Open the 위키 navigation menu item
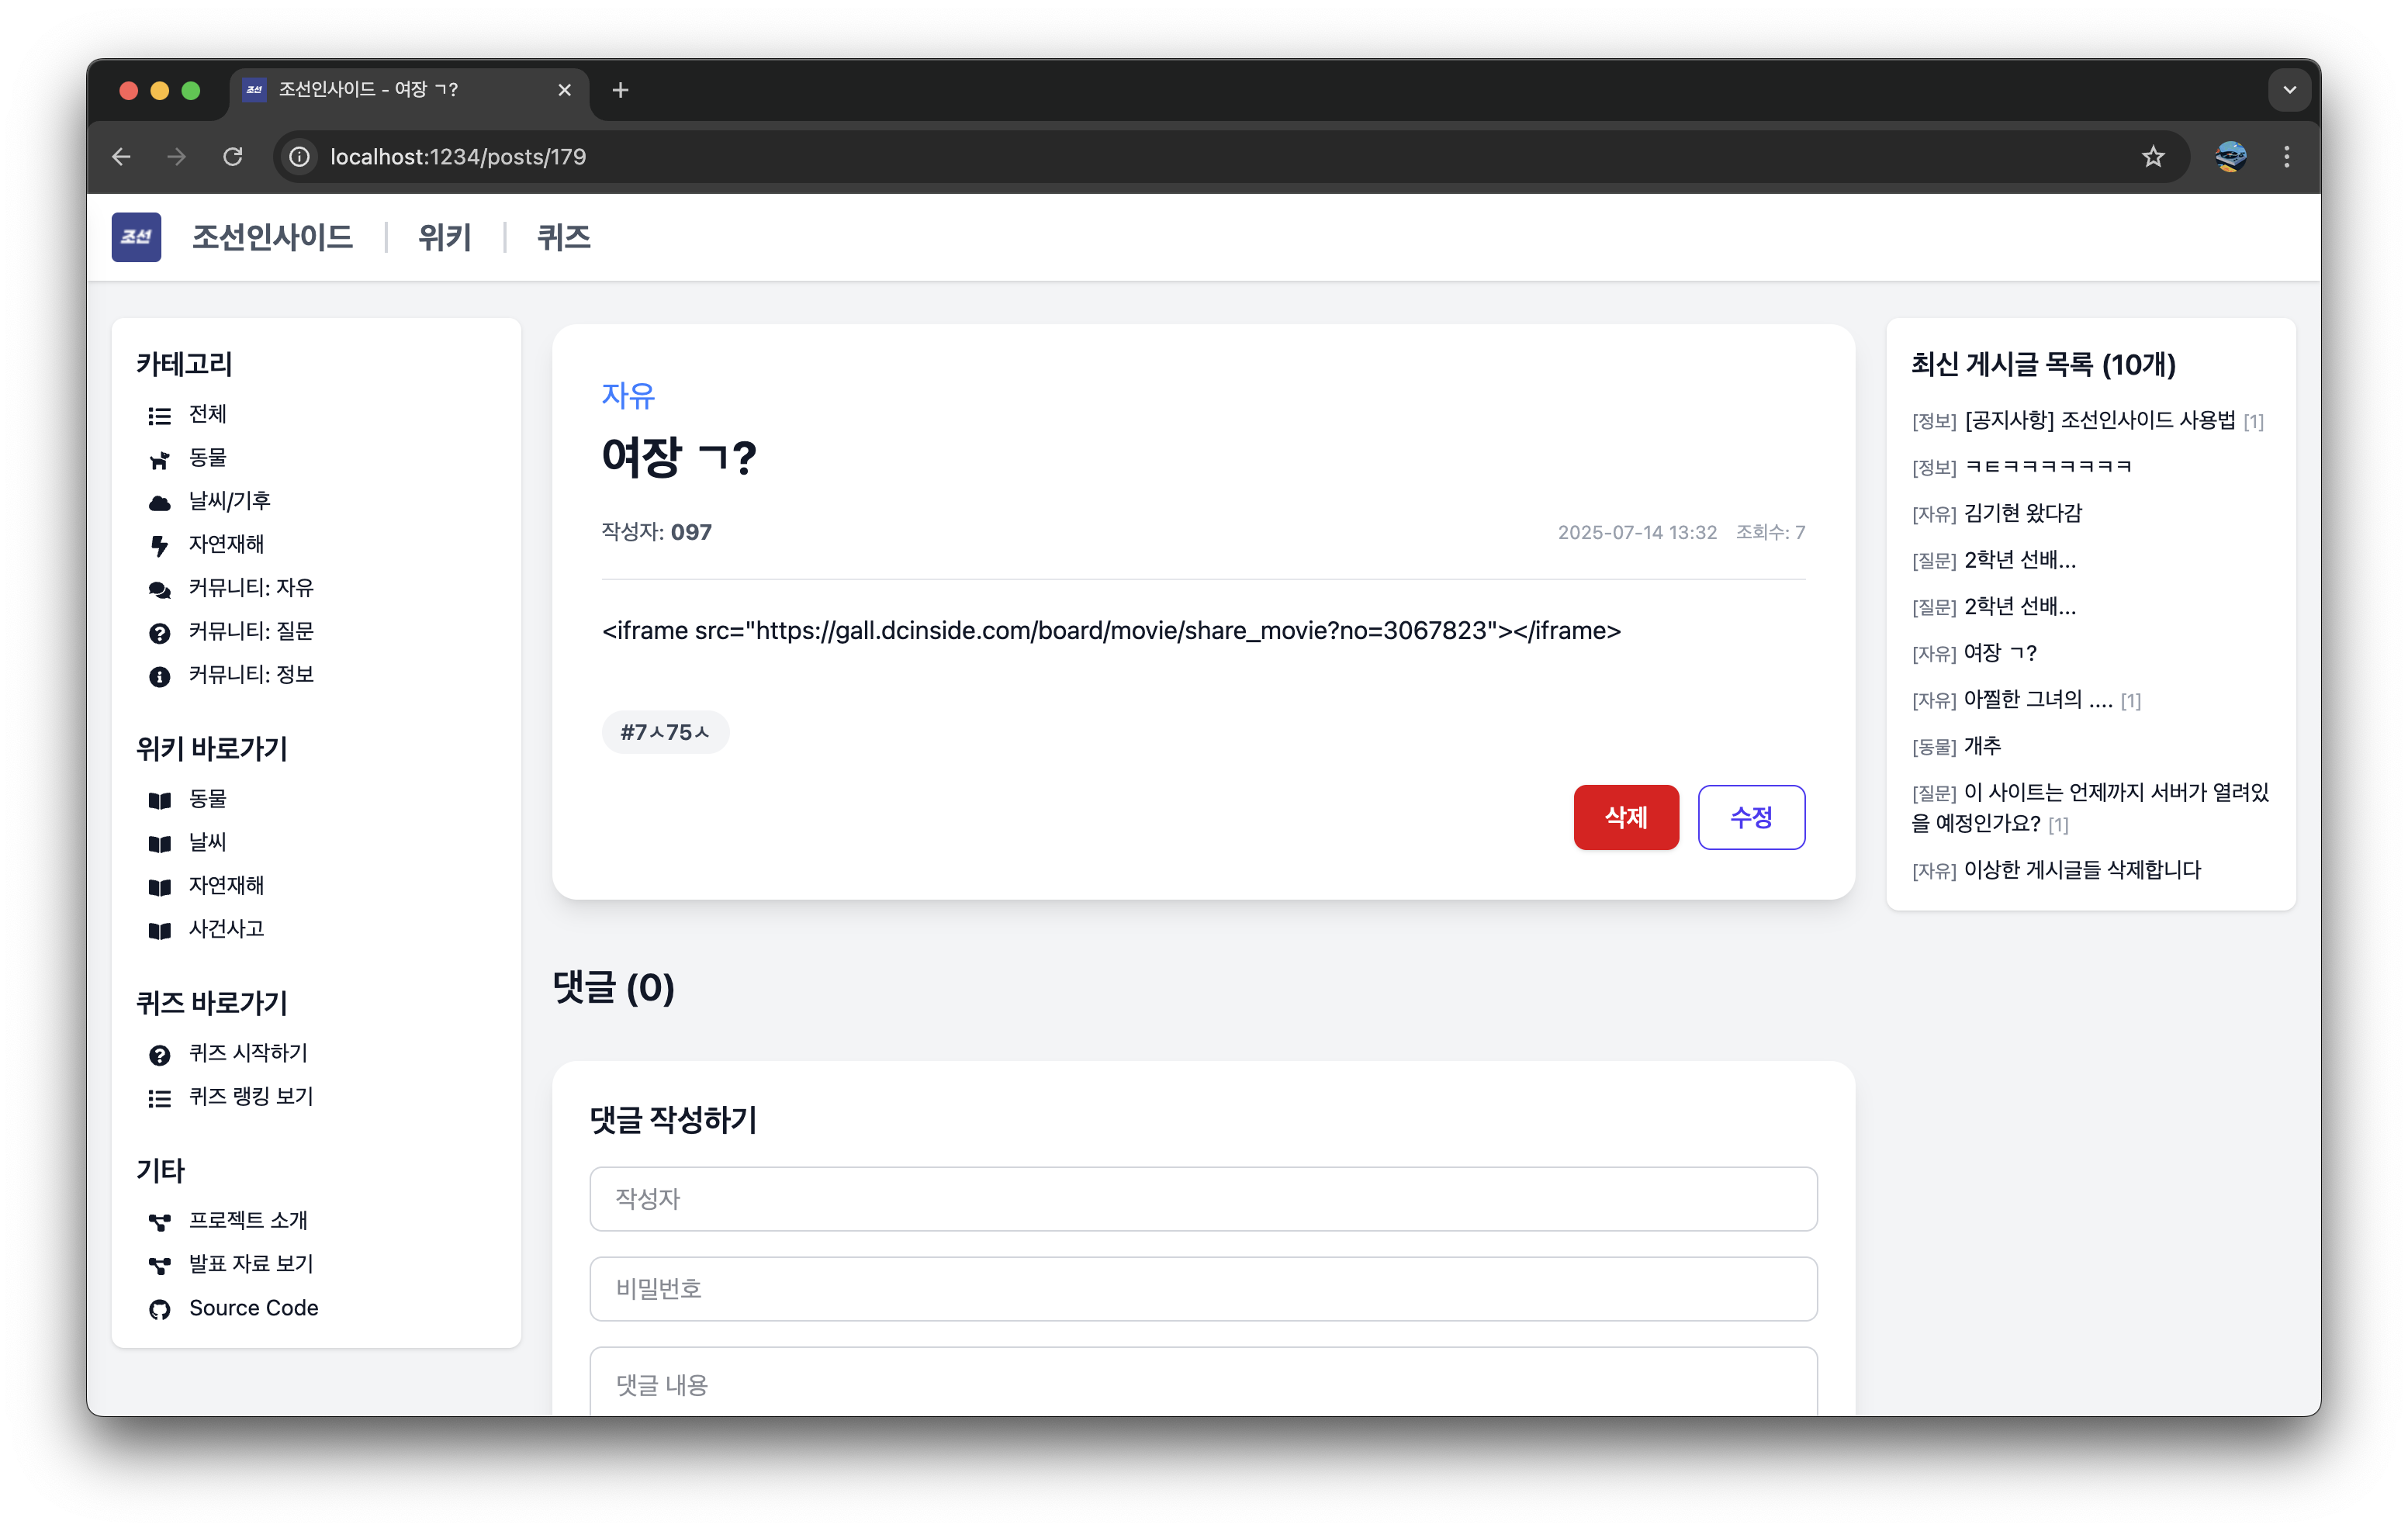The width and height of the screenshot is (2408, 1531). (444, 237)
